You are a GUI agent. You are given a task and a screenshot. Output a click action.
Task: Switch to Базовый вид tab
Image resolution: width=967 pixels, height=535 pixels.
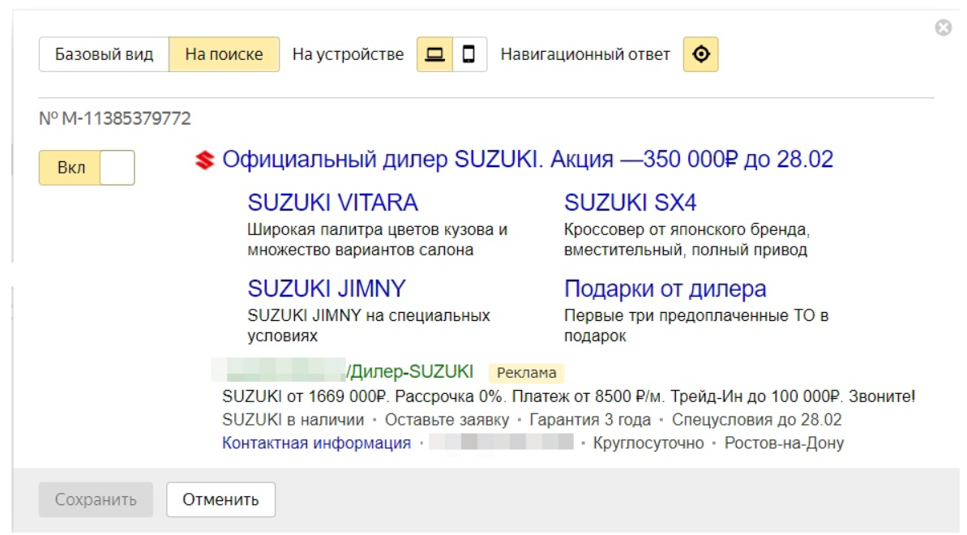click(104, 54)
